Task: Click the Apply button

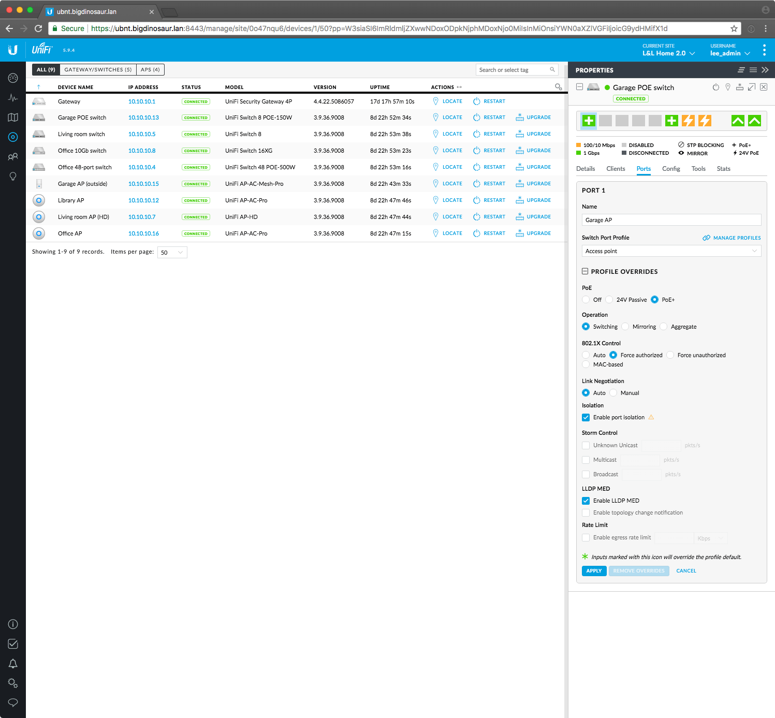Action: [x=594, y=570]
